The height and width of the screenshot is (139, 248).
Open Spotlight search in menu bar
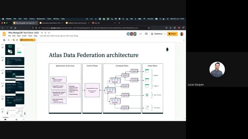pyautogui.click(x=160, y=19)
